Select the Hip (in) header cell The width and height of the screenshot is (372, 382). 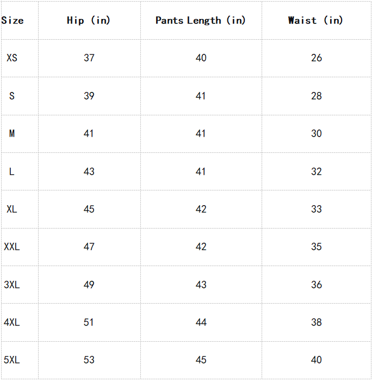click(x=89, y=21)
